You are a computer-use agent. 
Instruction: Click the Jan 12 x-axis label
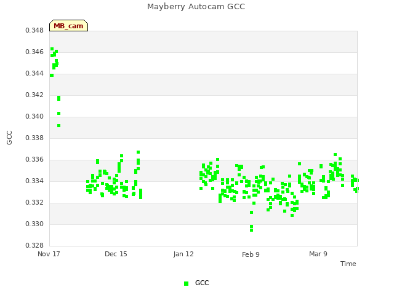pos(183,254)
